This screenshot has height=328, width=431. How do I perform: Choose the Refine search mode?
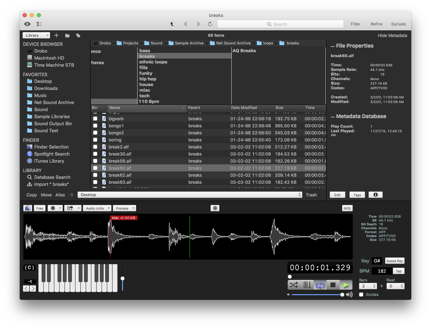tap(376, 24)
